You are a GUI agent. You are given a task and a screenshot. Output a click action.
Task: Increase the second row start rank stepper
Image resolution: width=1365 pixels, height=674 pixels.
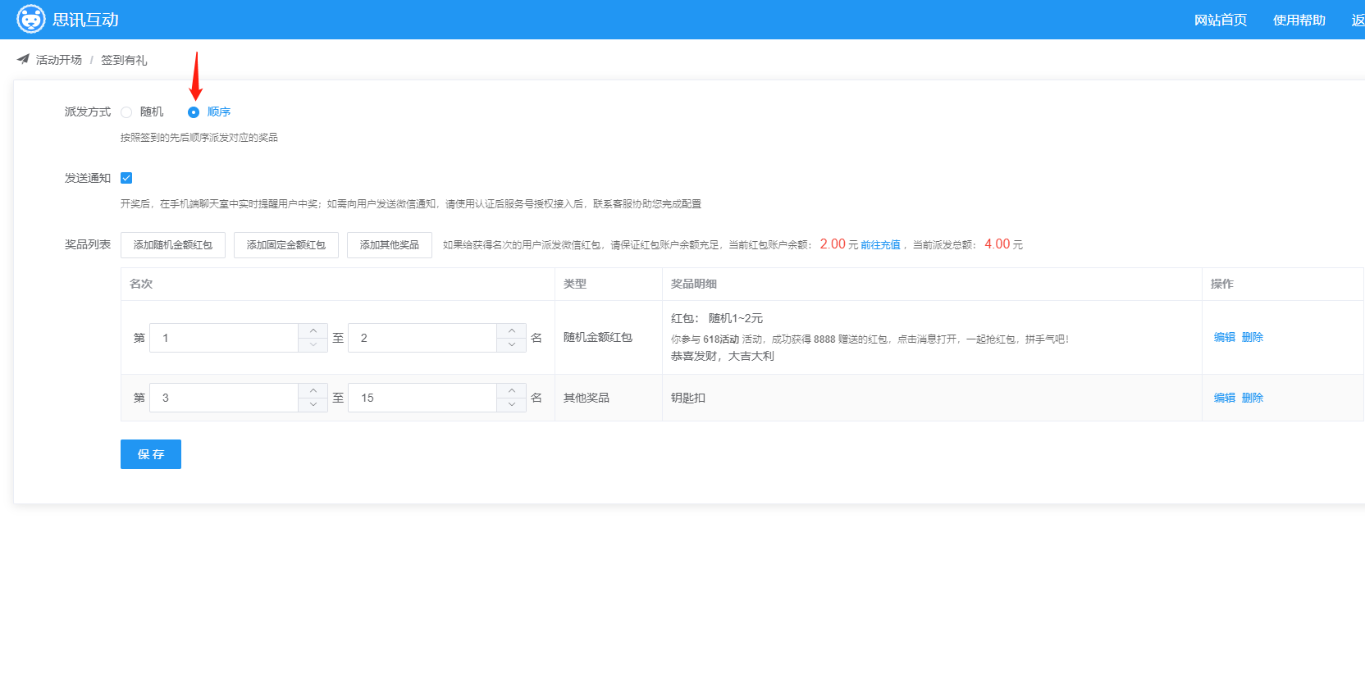tap(313, 390)
